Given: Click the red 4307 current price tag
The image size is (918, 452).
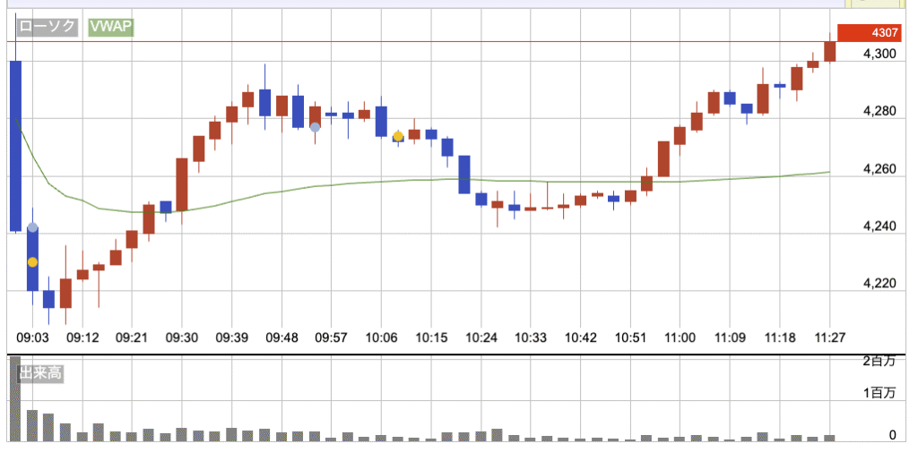Looking at the screenshot, I should tap(868, 33).
